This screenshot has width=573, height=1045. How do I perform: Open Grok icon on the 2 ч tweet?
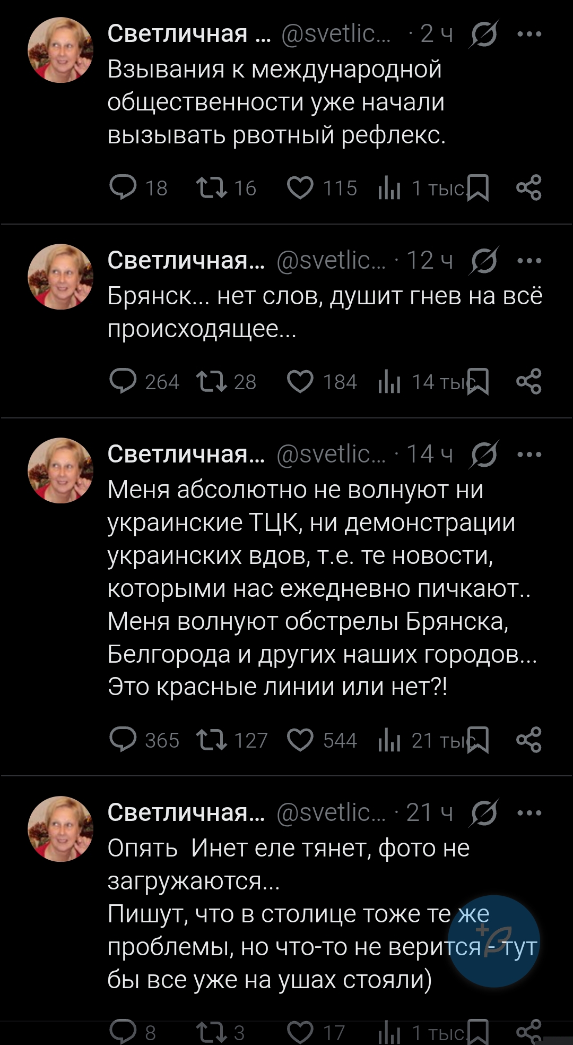pyautogui.click(x=483, y=35)
